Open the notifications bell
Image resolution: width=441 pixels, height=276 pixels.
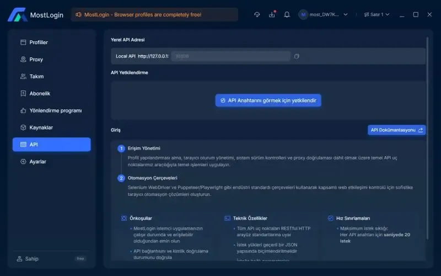pos(287,14)
